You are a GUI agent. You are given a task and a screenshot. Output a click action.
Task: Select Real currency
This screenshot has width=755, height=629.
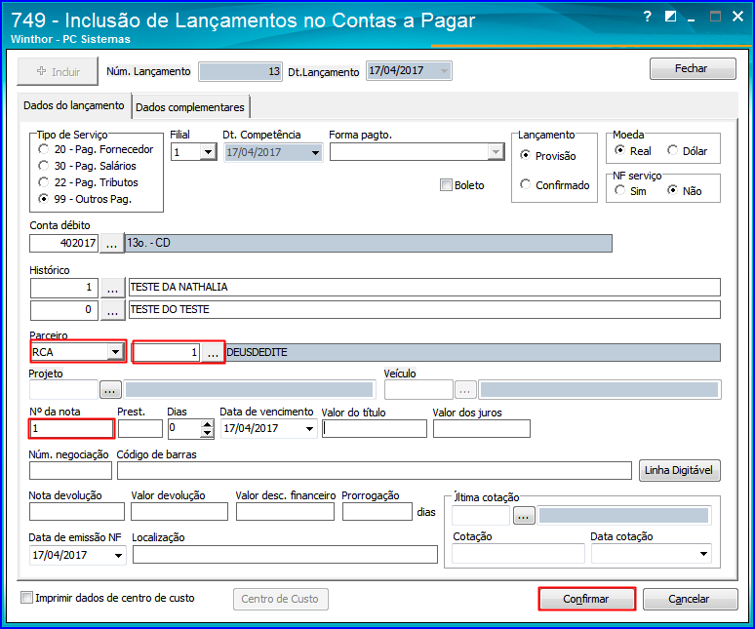[619, 150]
